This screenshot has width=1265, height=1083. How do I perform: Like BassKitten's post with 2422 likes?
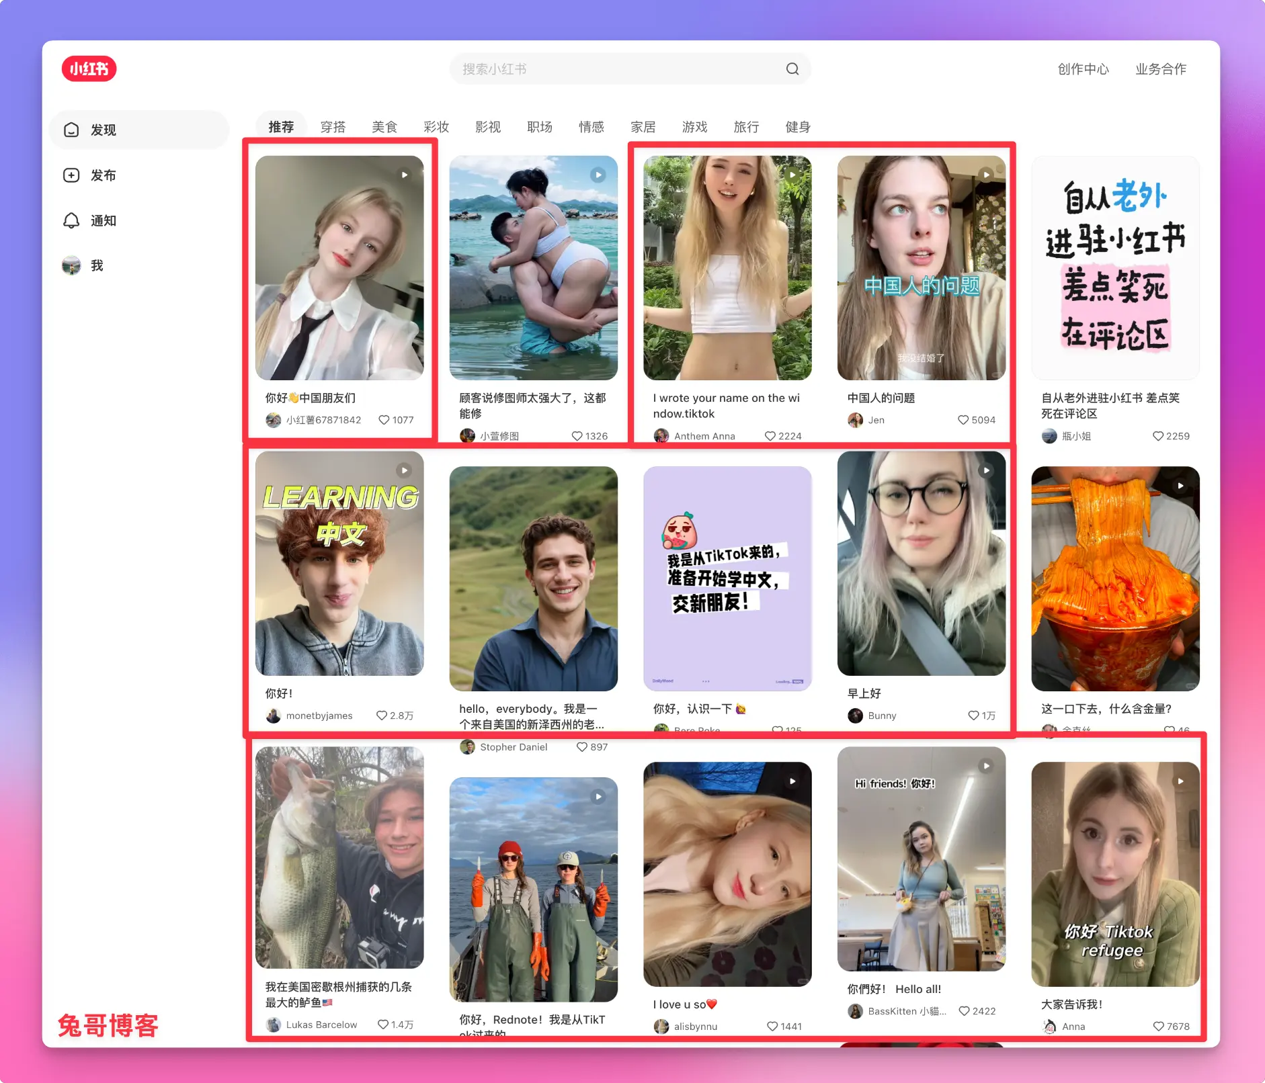pos(965,1011)
